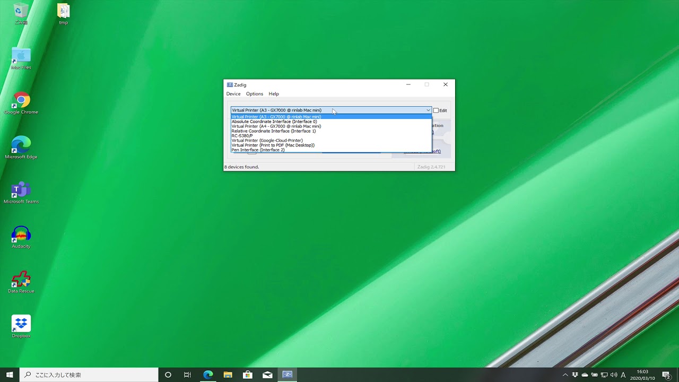
Task: Open Data Rescue desktop shortcut
Action: pyautogui.click(x=21, y=282)
